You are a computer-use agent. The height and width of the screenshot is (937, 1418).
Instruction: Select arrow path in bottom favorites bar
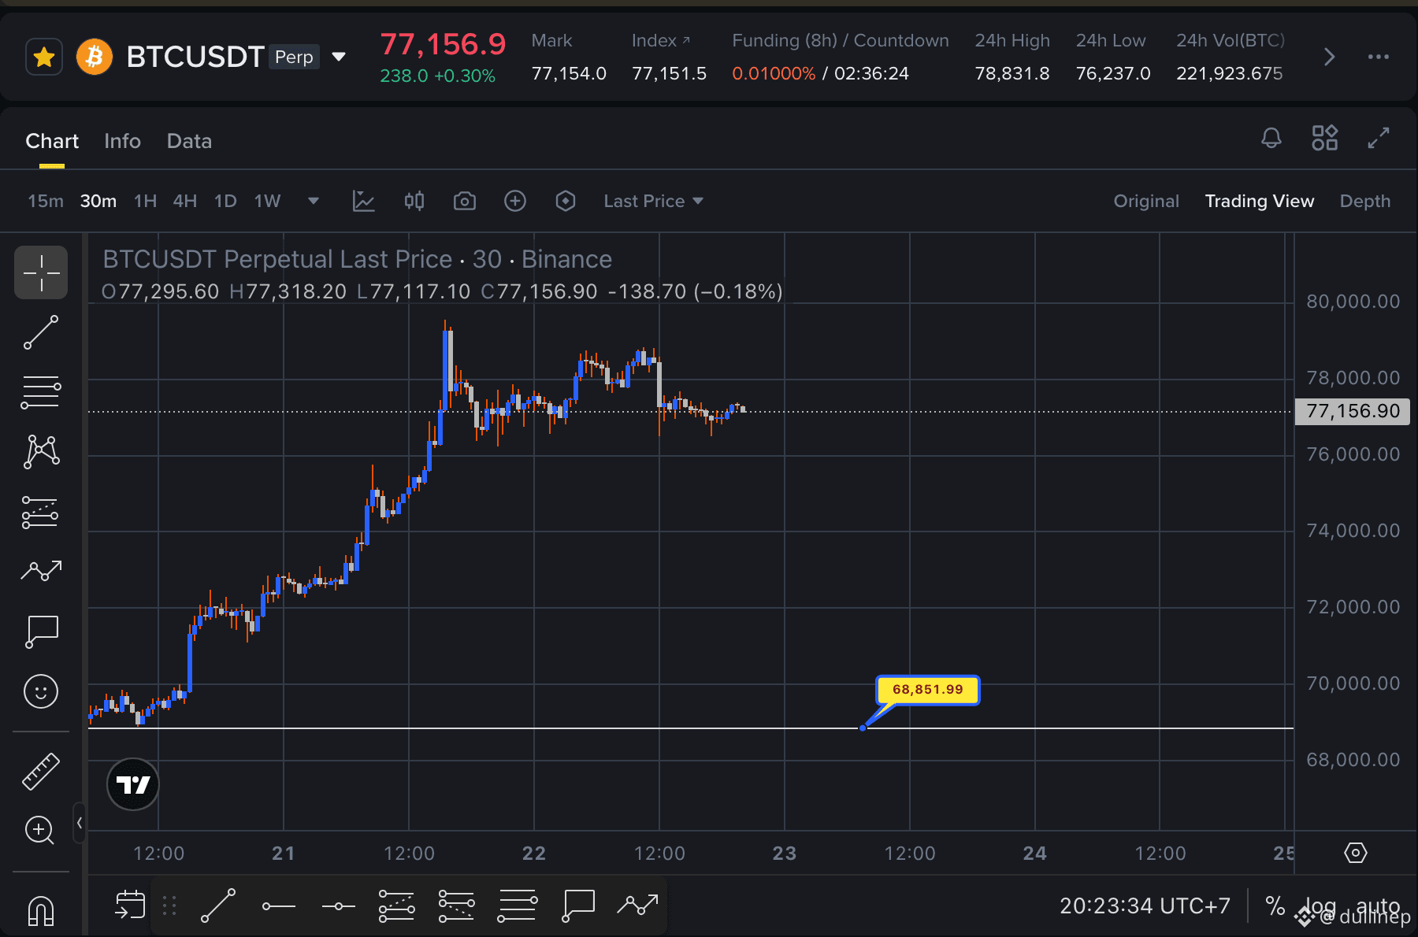pos(637,906)
